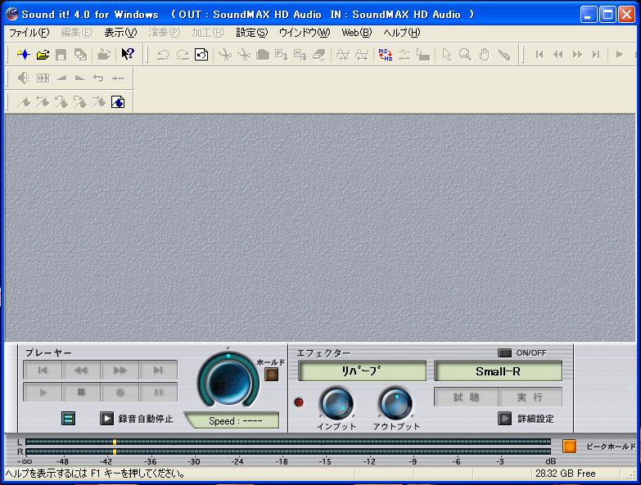This screenshot has width=641, height=485.
Task: Click the player's pause button
Action: point(158,393)
